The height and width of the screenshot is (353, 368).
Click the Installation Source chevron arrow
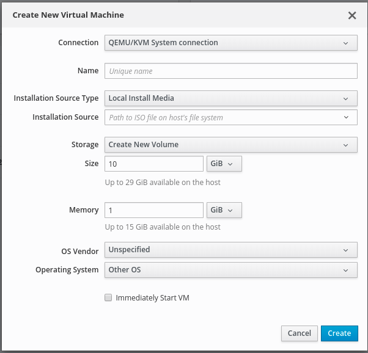click(346, 117)
